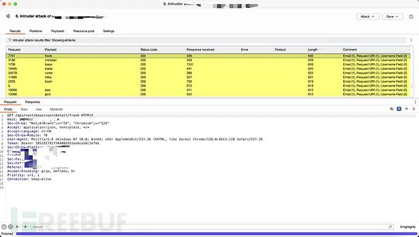
Task: Toggle hide non-printable characters eye icon
Action: 392,109
